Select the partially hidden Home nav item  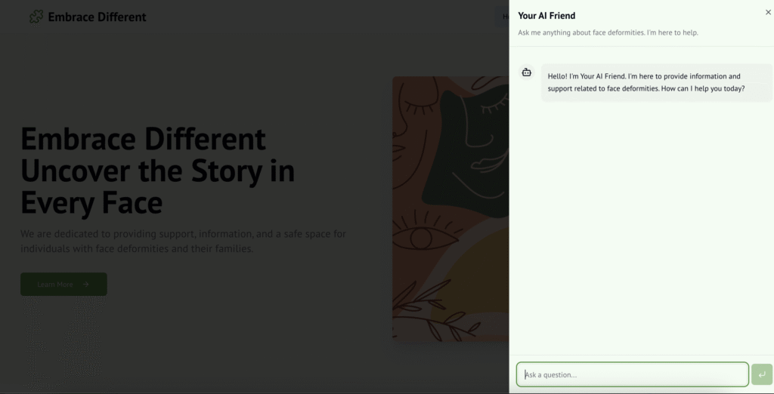click(504, 17)
